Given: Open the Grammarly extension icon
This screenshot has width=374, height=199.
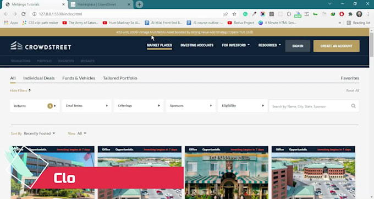Looking at the screenshot, I should point(245,14).
